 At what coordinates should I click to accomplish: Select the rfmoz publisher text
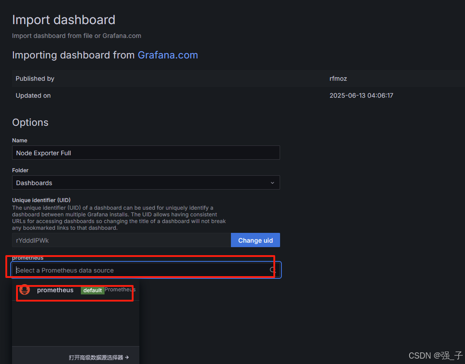(x=338, y=79)
